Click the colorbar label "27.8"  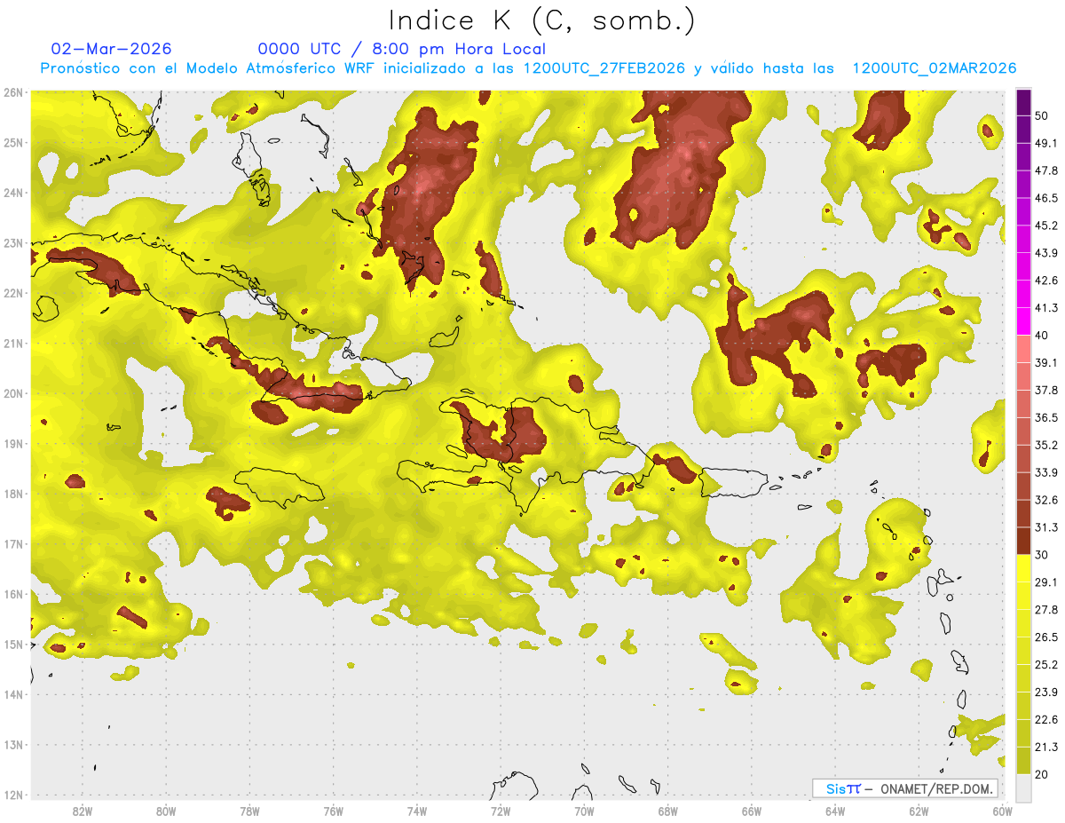(1046, 609)
